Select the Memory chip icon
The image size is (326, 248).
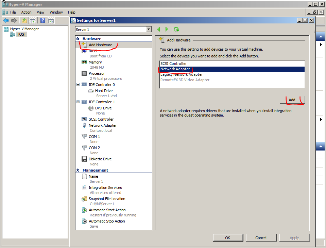(84, 62)
